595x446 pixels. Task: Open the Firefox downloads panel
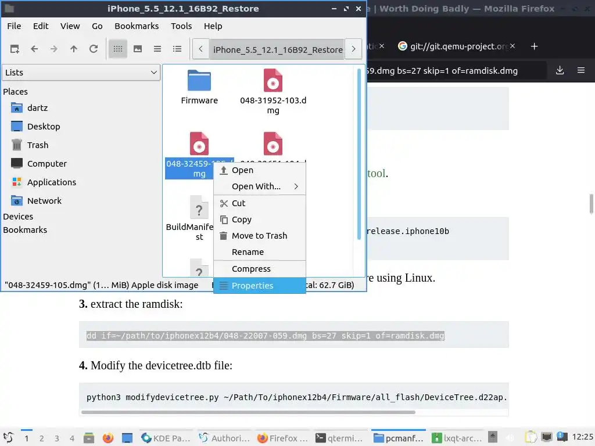click(560, 70)
